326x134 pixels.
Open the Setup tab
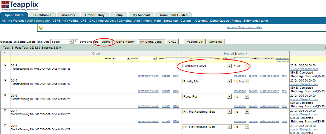coord(118,15)
